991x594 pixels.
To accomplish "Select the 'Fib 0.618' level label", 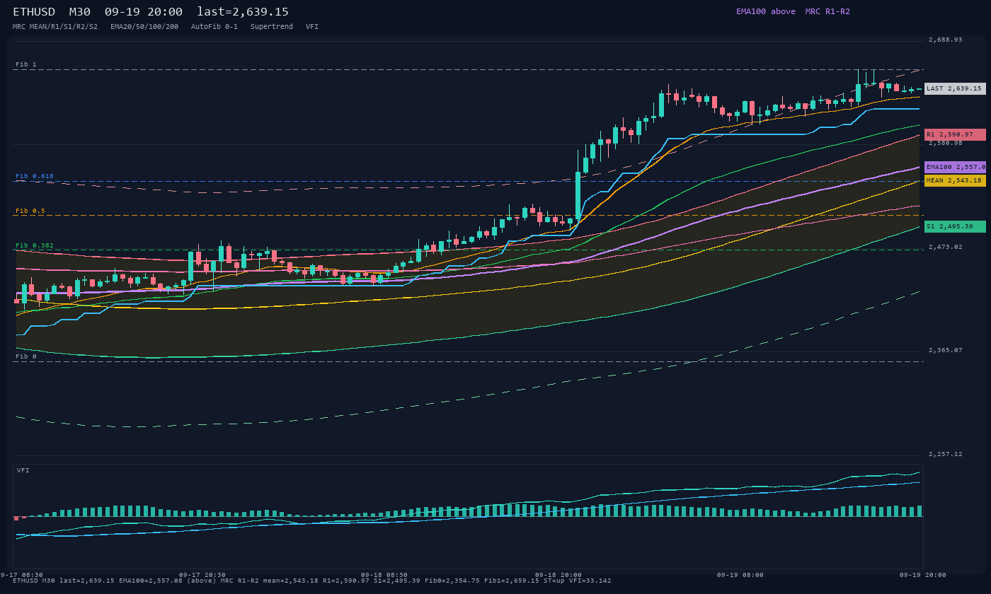I will click(x=35, y=176).
